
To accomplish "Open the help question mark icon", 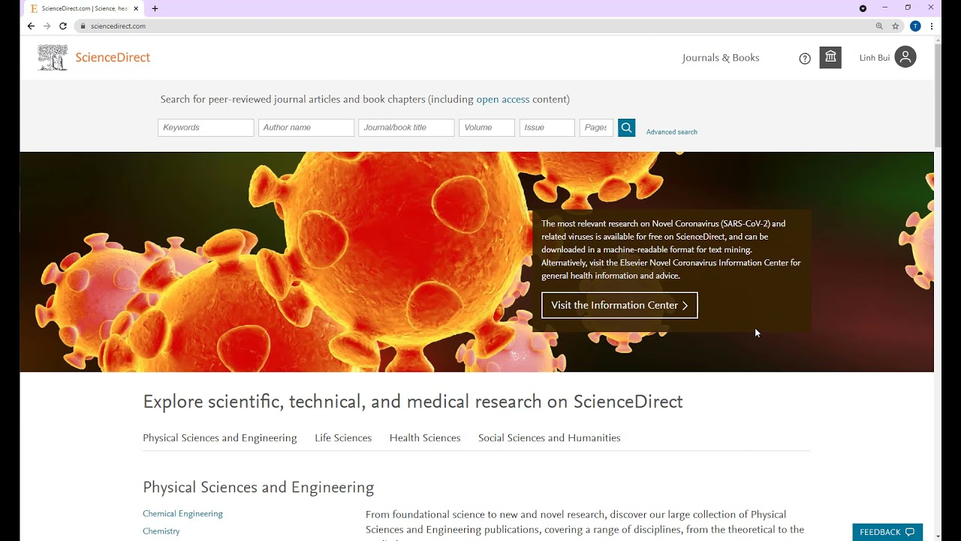I will pos(805,59).
